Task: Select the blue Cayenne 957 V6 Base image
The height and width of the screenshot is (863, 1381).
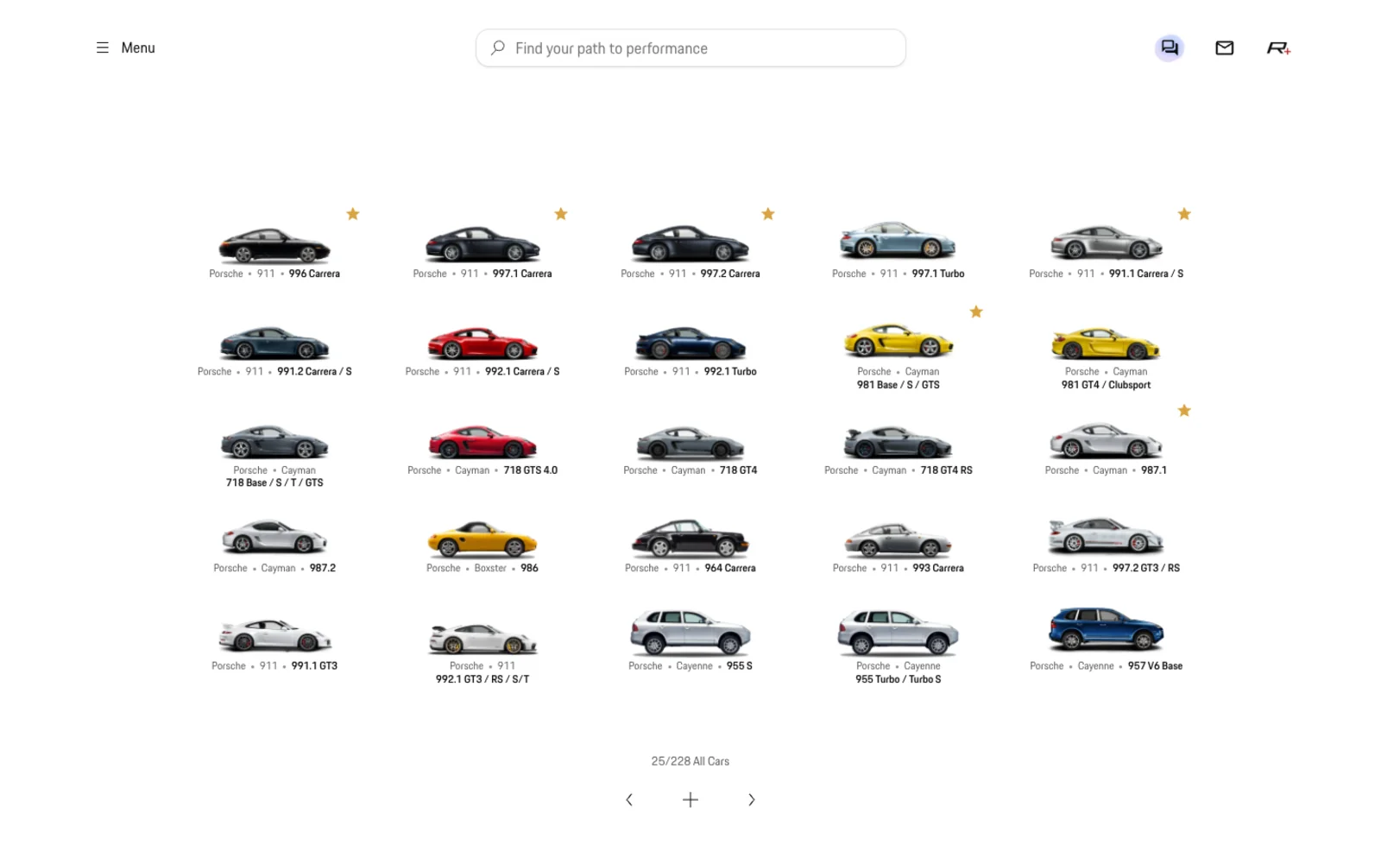Action: [1106, 629]
